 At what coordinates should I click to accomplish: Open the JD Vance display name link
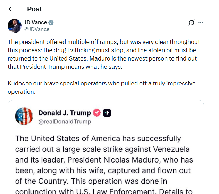pyautogui.click(x=35, y=23)
